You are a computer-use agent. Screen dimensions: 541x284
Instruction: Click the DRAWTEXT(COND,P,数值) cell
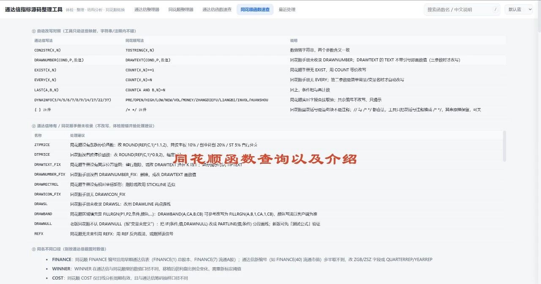(x=148, y=60)
